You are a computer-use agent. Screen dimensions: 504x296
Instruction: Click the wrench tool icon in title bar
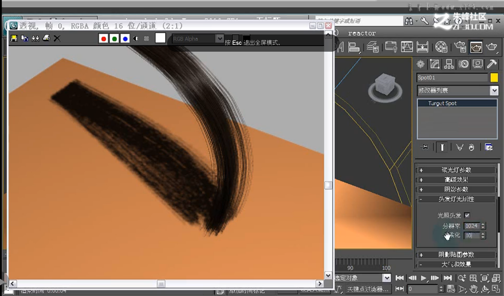click(424, 21)
